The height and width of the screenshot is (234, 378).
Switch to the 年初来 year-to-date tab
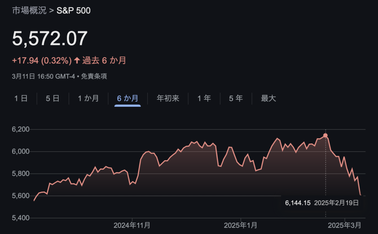(x=168, y=98)
